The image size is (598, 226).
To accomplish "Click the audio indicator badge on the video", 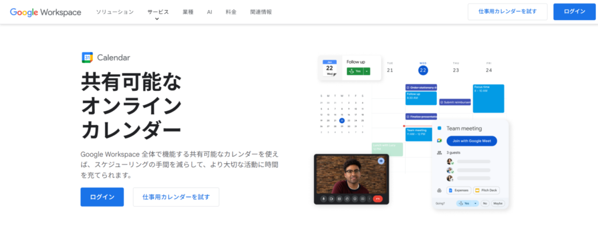I will click(x=381, y=161).
